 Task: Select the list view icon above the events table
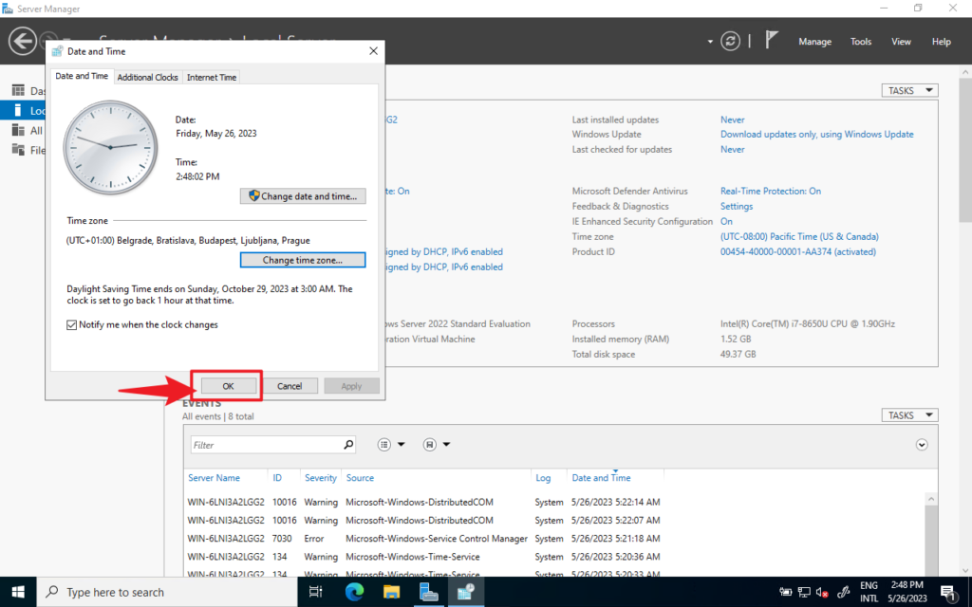pyautogui.click(x=383, y=444)
